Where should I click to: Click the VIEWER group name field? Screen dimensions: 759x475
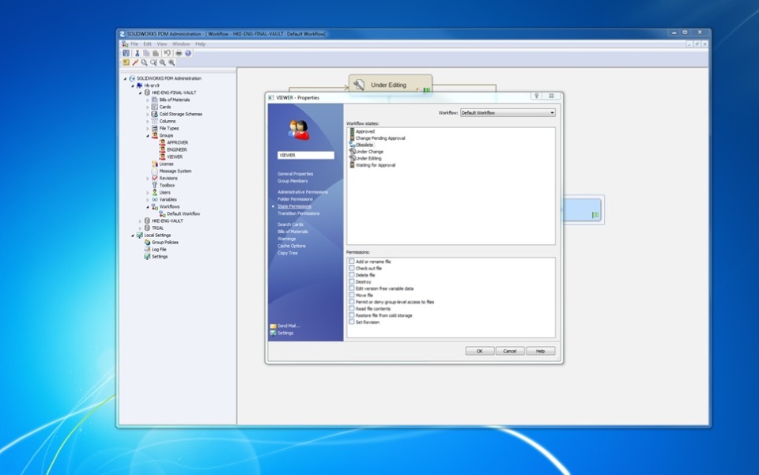[x=306, y=155]
